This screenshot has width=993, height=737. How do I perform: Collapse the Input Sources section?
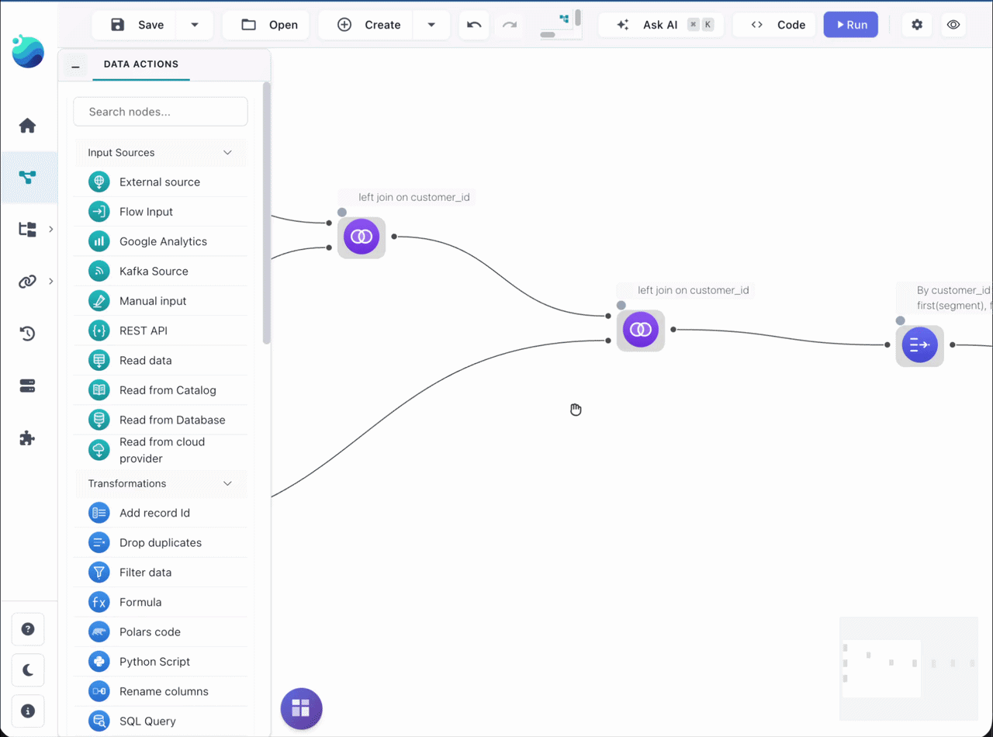(227, 153)
